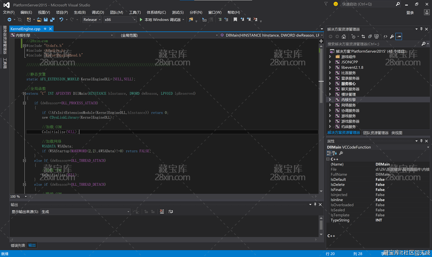Click the Navigate Backward arrow in toolbar

pyautogui.click(x=10, y=20)
